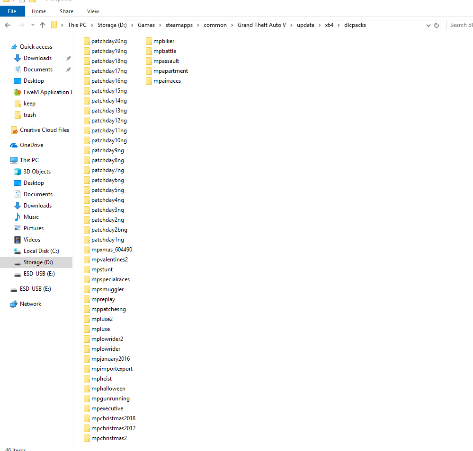Select mplowrider2 folder icon
The width and height of the screenshot is (473, 451).
click(x=87, y=339)
